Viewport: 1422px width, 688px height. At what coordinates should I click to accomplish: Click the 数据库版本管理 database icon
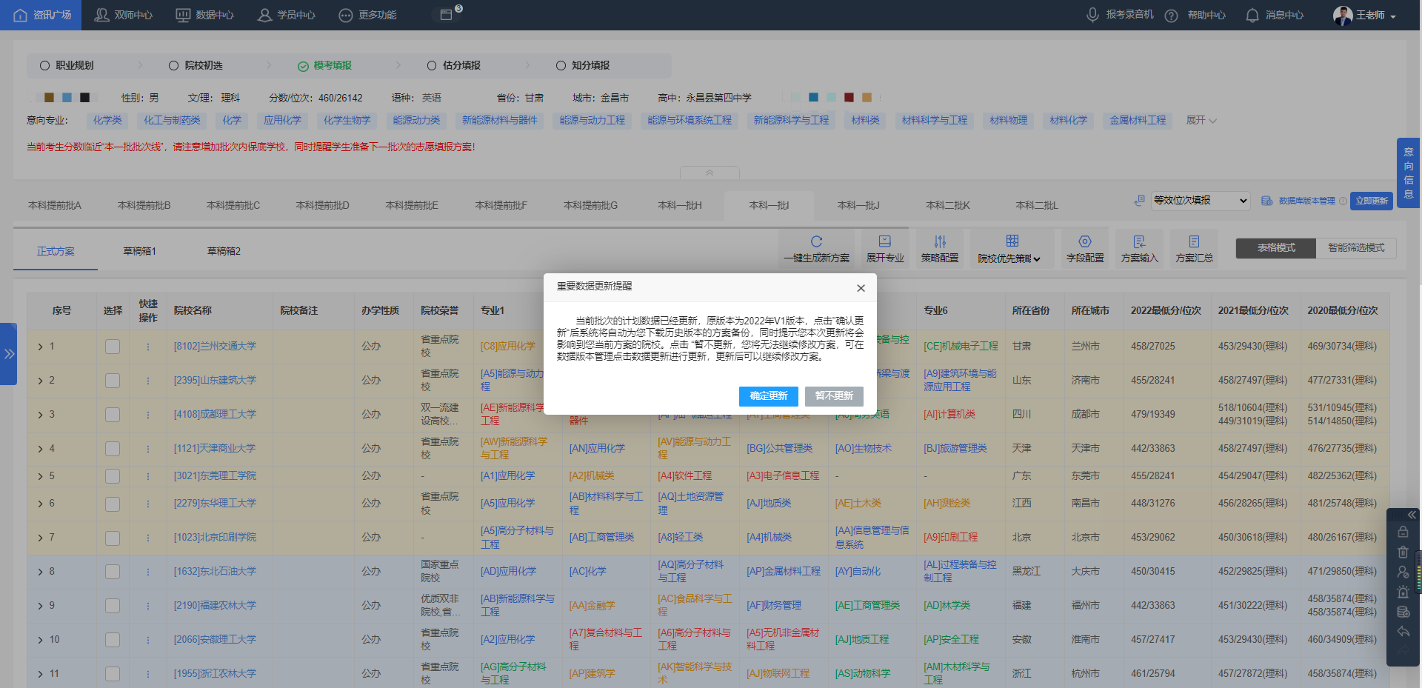point(1266,200)
